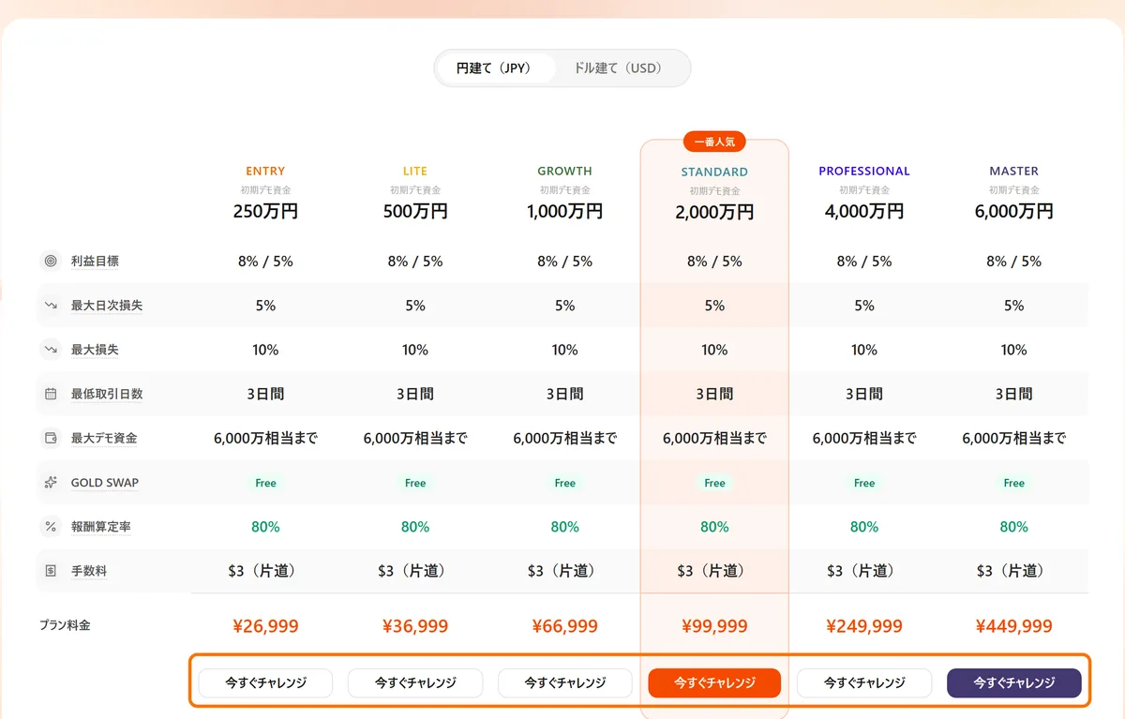
Task: Click the STANDARD plan heading
Action: coord(714,172)
